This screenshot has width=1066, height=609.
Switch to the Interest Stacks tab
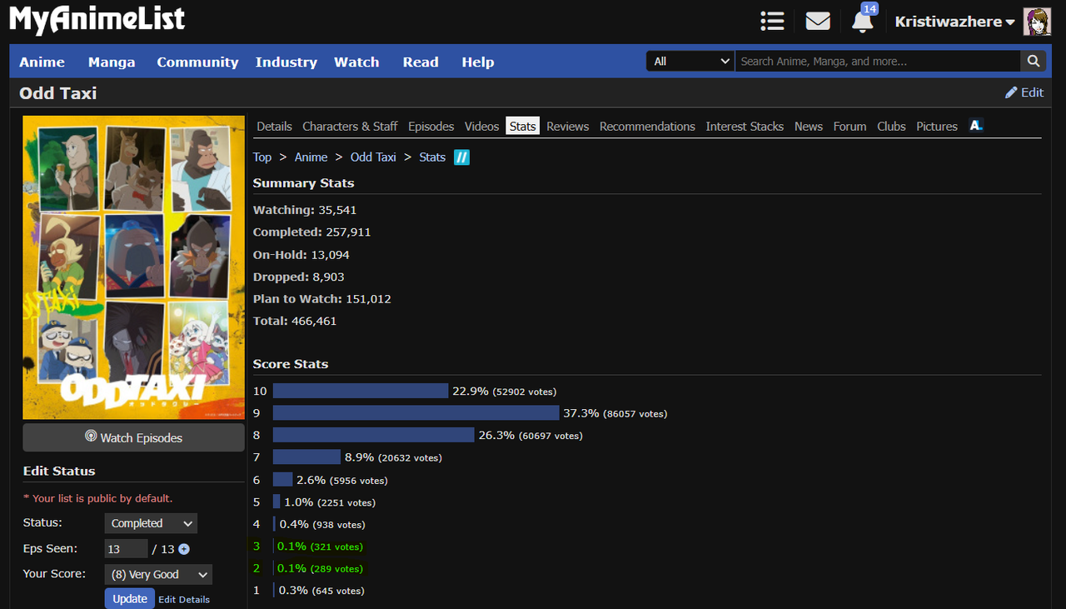745,126
